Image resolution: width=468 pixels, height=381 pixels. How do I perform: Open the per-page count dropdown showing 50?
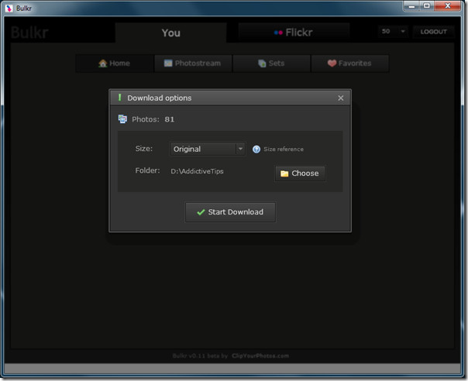pyautogui.click(x=393, y=31)
